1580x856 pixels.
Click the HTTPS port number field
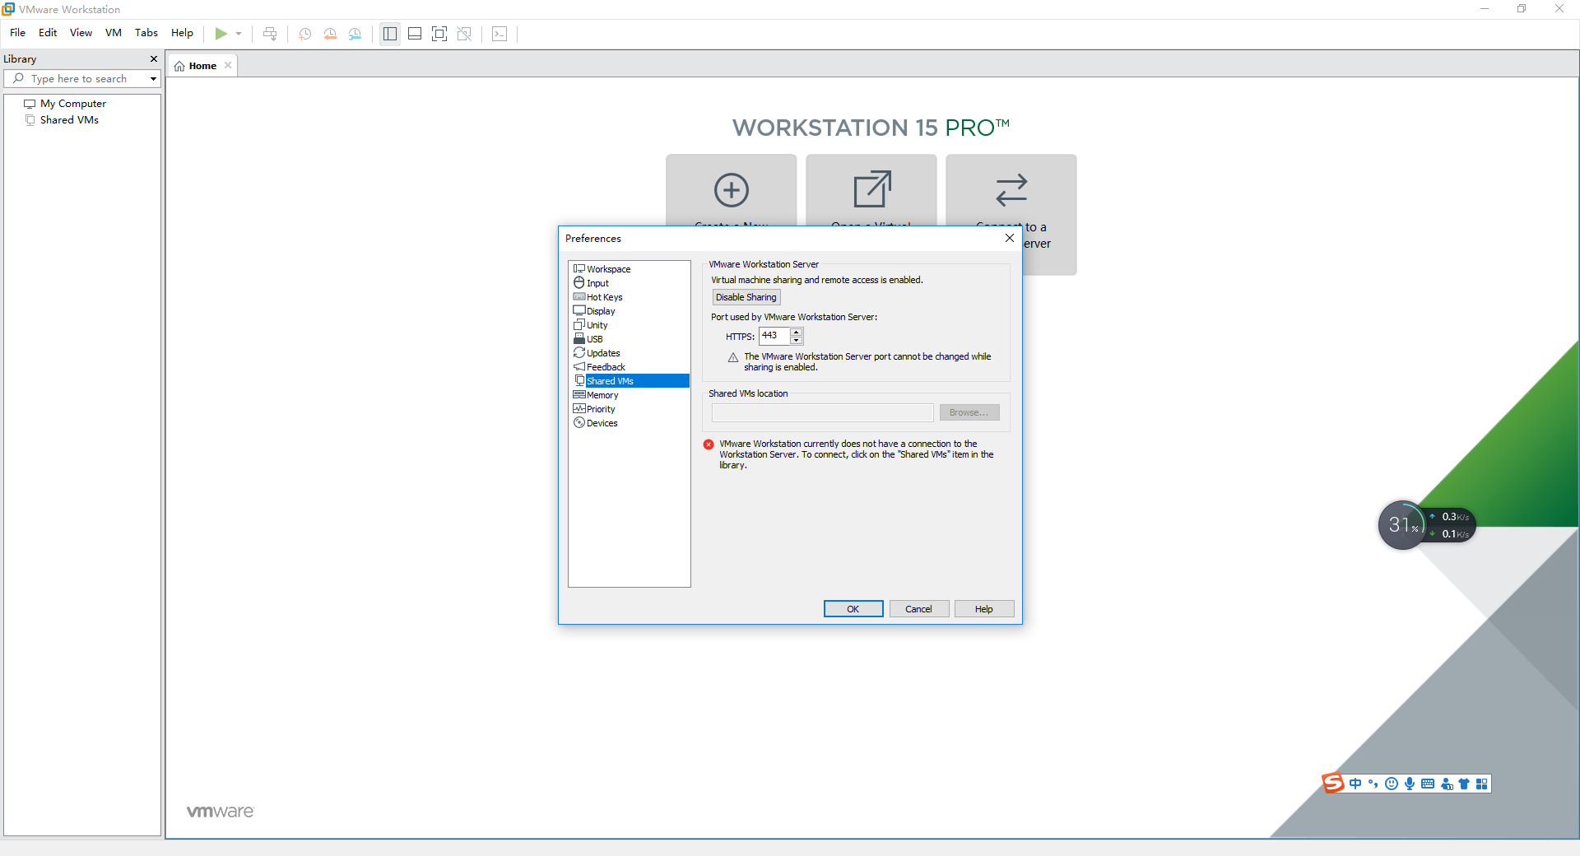774,336
